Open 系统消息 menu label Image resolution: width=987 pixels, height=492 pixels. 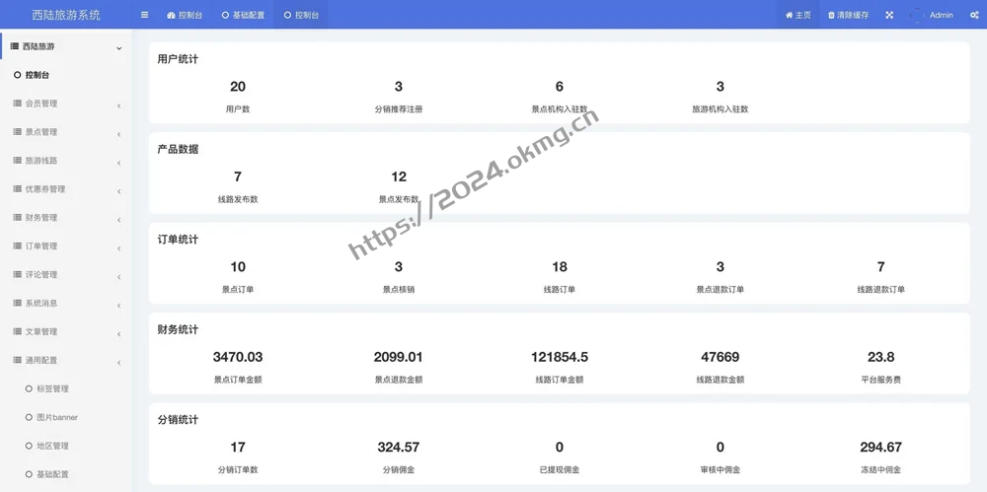pos(40,303)
